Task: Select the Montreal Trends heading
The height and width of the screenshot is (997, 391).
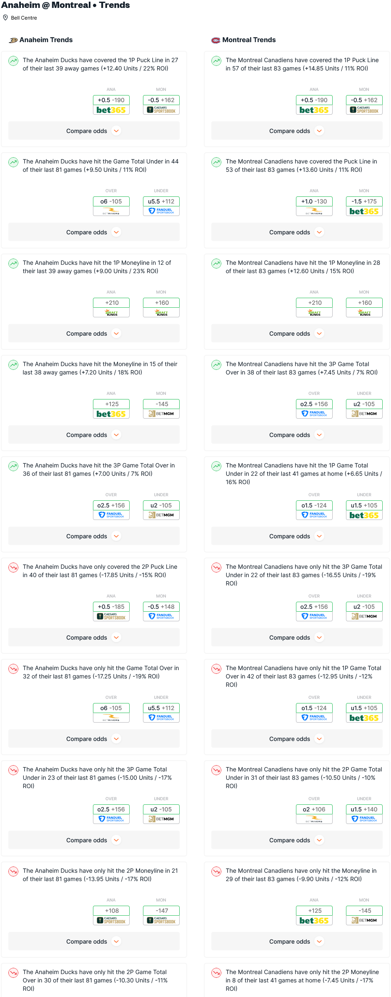Action: 249,40
